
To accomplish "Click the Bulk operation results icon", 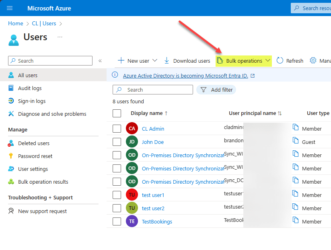I will (x=11, y=182).
